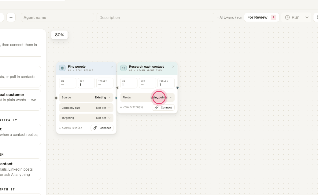Viewport: 318px width, 195px height.
Task: Click the Find people database icon
Action: (62, 68)
